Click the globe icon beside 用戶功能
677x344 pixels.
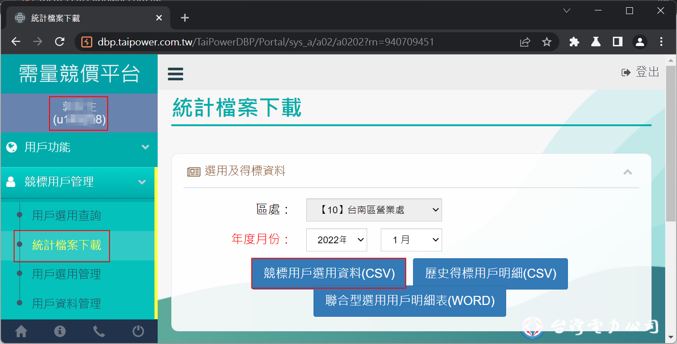11,147
